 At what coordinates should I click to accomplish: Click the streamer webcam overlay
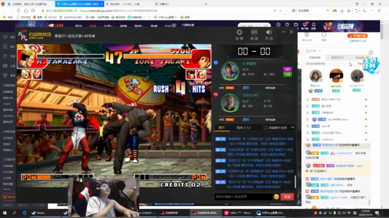coord(103,197)
